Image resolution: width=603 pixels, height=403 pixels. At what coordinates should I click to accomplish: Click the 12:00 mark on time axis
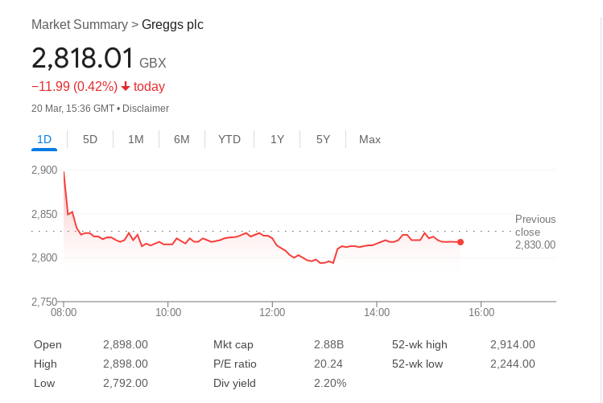click(272, 312)
